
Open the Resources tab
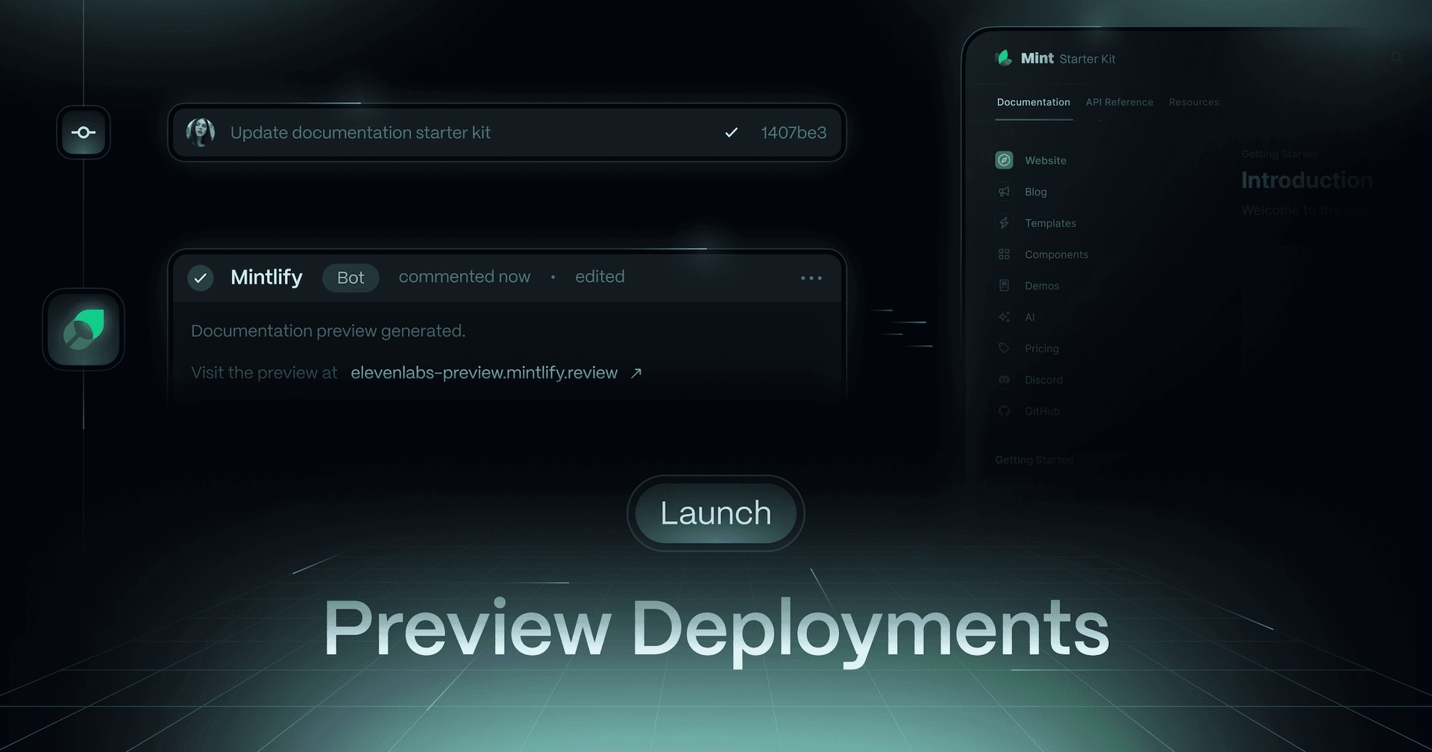tap(1193, 102)
